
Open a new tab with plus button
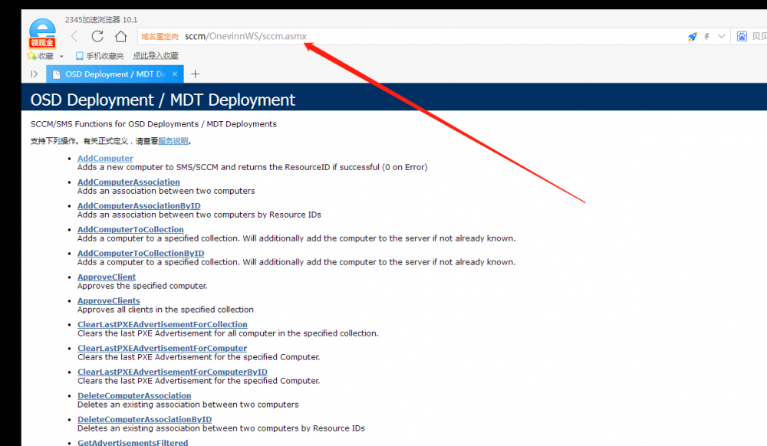195,74
